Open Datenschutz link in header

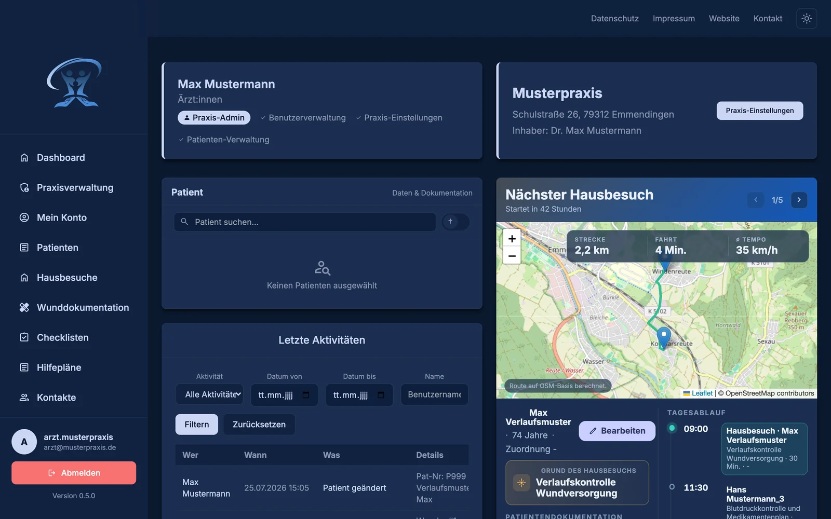(x=615, y=18)
